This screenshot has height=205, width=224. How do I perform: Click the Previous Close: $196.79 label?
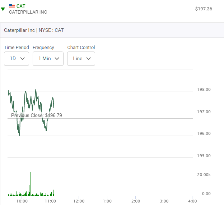click(37, 115)
